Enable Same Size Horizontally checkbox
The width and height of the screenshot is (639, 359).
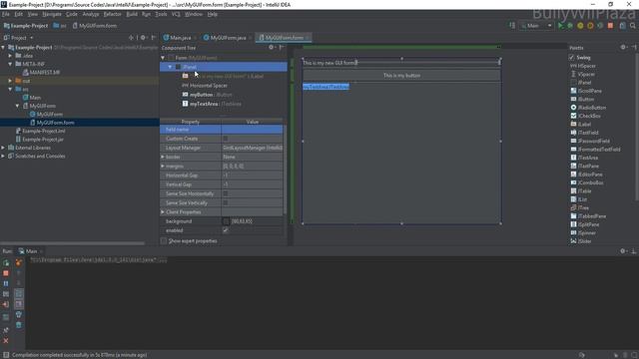[x=226, y=193]
